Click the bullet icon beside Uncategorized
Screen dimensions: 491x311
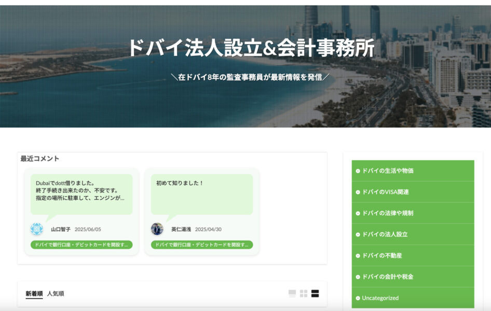tap(358, 298)
